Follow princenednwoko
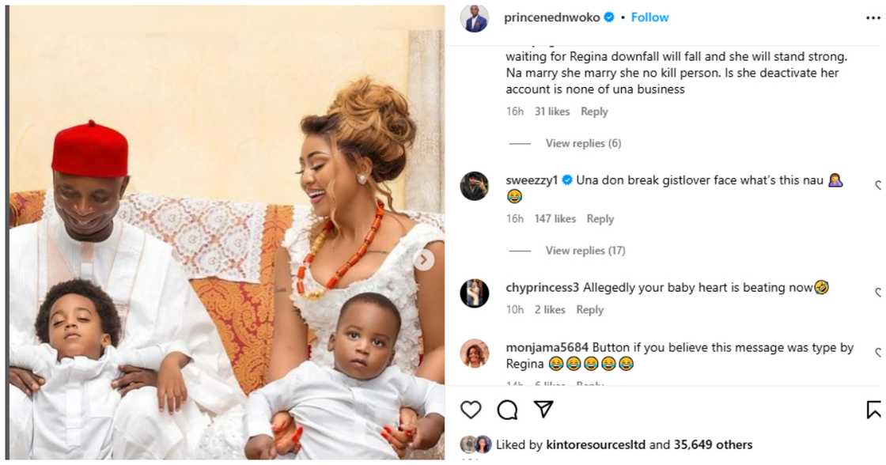This screenshot has width=886, height=465. click(649, 17)
